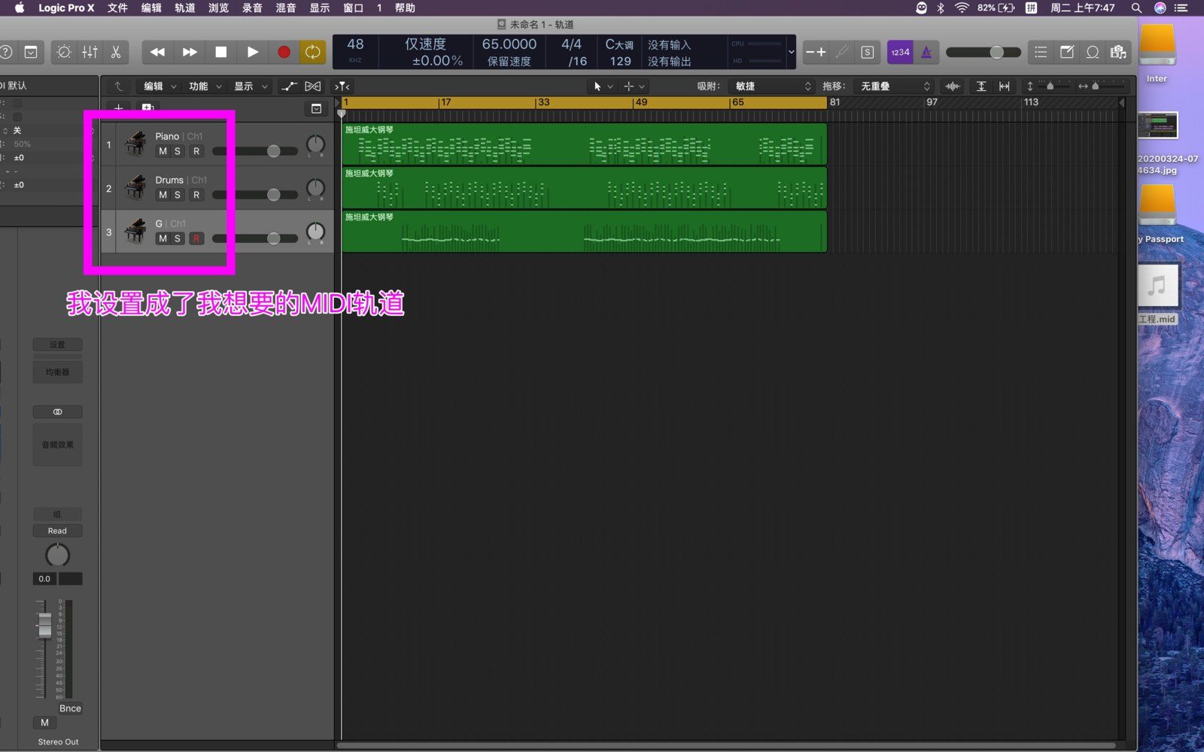Screen dimensions: 1204x752
Task: Open the Smart Controls dial icon
Action: (x=64, y=52)
